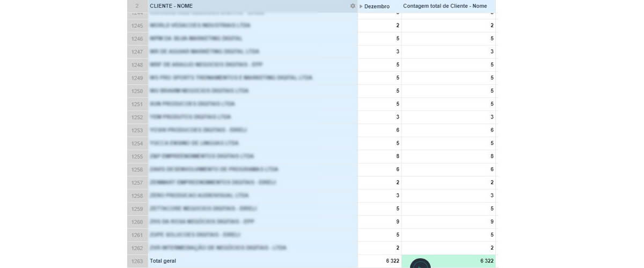
Task: Highlight row number 1258
Action: (x=137, y=196)
